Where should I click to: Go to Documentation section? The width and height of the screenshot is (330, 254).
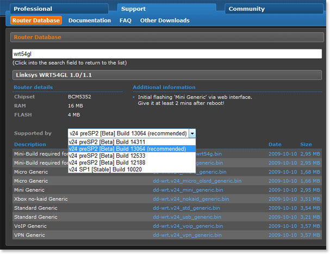[x=90, y=20]
